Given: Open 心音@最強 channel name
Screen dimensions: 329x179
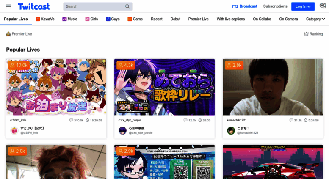Looking at the screenshot, I should pyautogui.click(x=136, y=128).
